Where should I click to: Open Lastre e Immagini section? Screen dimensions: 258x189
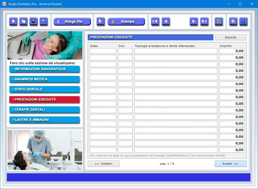coord(45,120)
